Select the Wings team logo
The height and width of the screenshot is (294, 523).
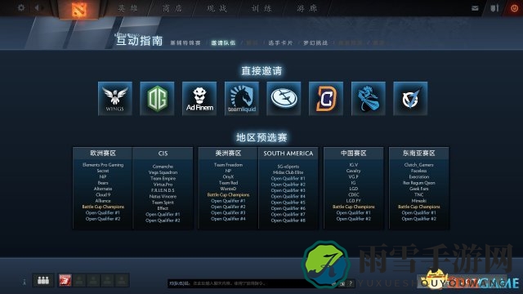[115, 98]
